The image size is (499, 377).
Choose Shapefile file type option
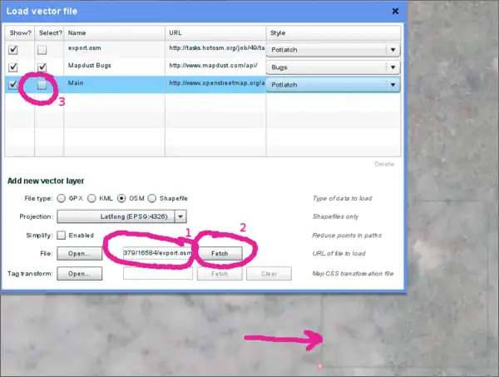pyautogui.click(x=153, y=199)
